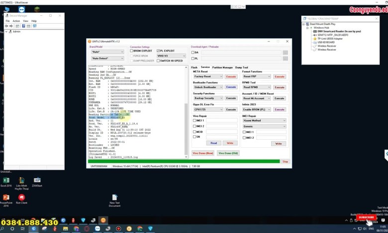Click Execute next to Unlock Bootloader
The image size is (388, 233).
[231, 87]
